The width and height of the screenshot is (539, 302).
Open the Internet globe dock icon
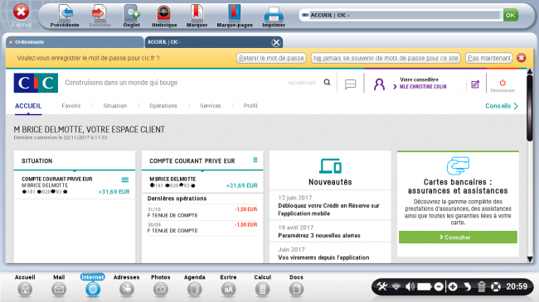[93, 290]
